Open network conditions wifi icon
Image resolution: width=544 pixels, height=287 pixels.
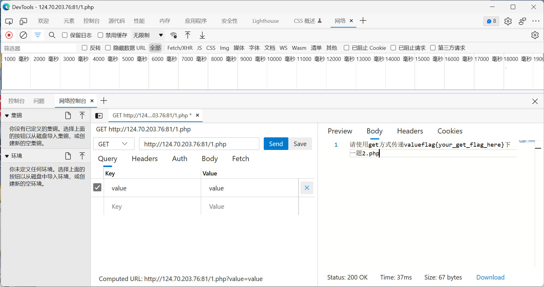point(174,35)
